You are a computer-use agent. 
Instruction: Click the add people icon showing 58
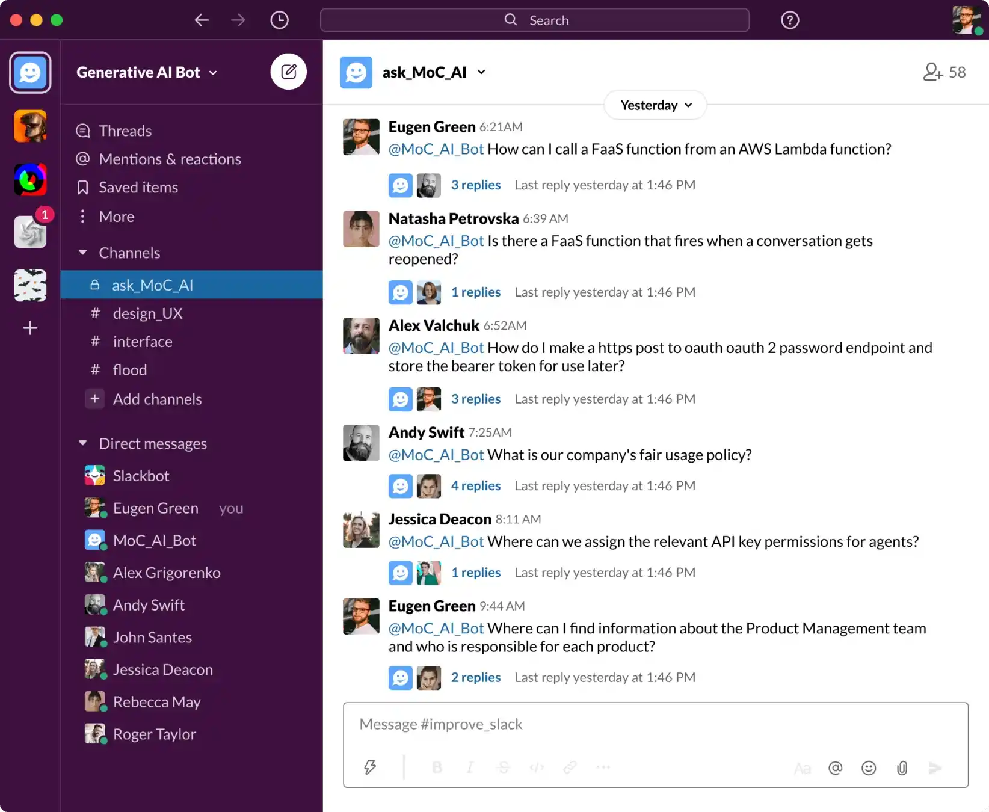click(x=944, y=72)
